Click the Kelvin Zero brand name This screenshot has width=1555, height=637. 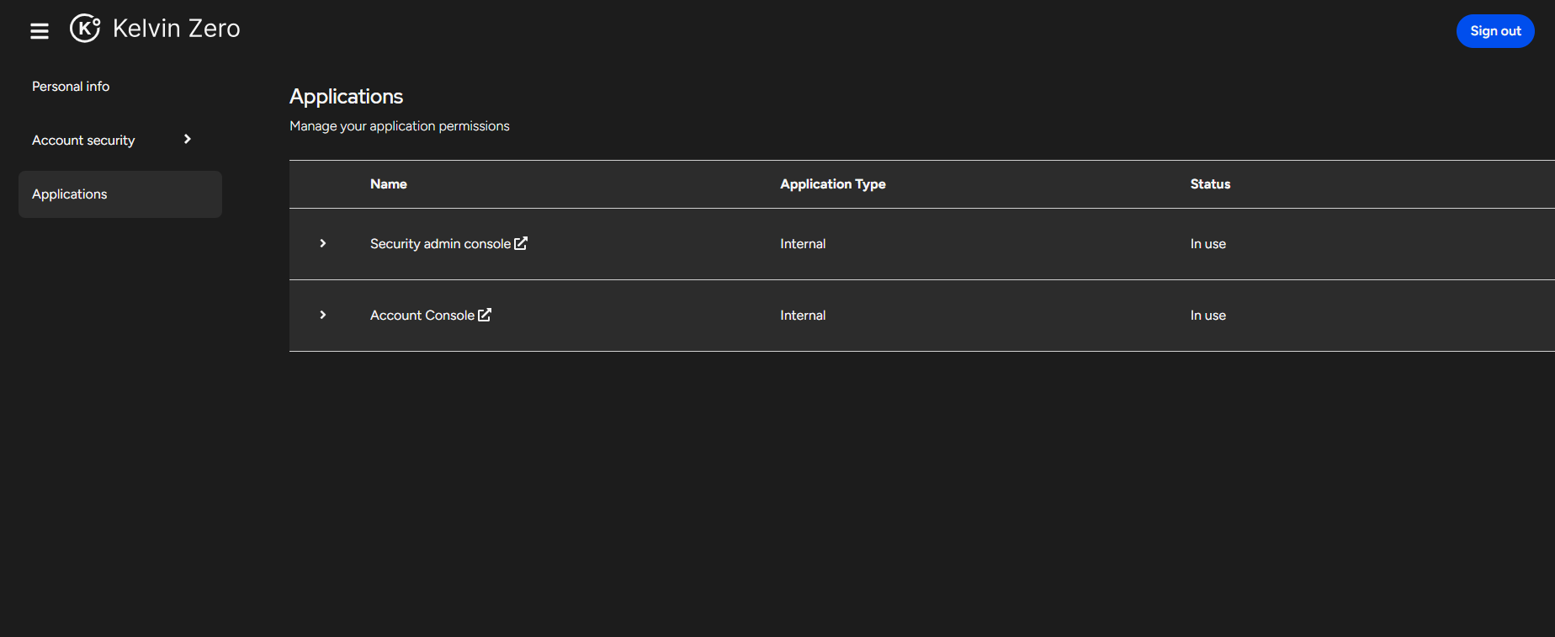176,29
